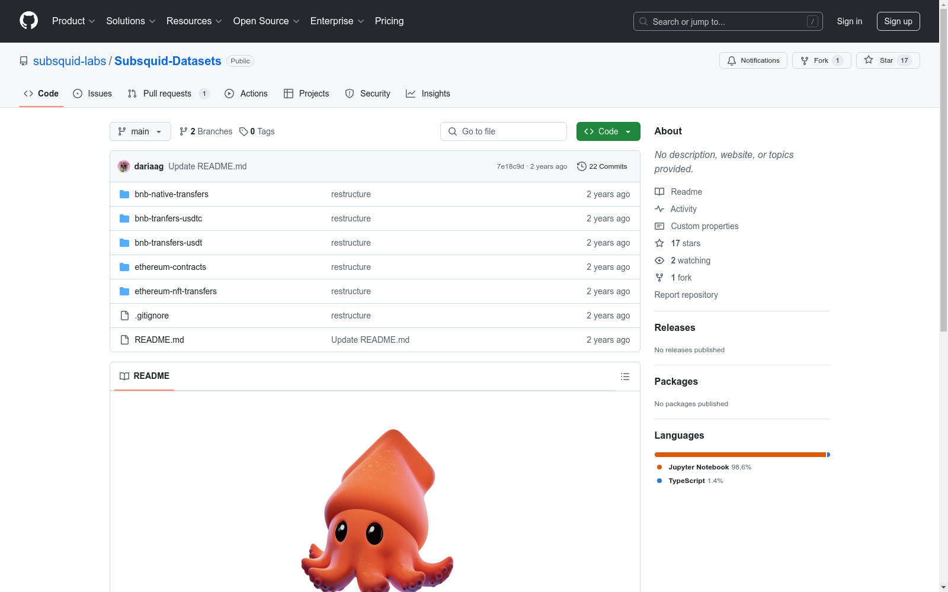Screen dimensions: 948x592
Task: Click the tag icon next to 0 Tags
Action: [x=244, y=131]
